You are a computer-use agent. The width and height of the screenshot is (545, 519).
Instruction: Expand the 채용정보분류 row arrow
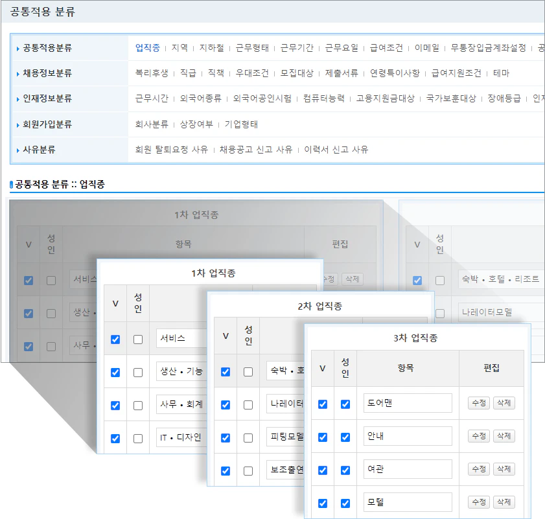(x=16, y=73)
